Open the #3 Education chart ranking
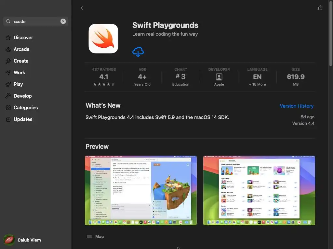Viewport: 333px width, 249px height. pyautogui.click(x=181, y=77)
